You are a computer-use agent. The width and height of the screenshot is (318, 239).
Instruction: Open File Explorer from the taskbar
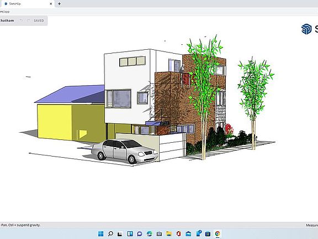click(x=169, y=233)
